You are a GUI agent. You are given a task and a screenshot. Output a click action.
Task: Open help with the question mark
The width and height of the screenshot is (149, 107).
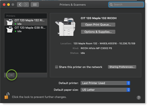tap(139, 98)
